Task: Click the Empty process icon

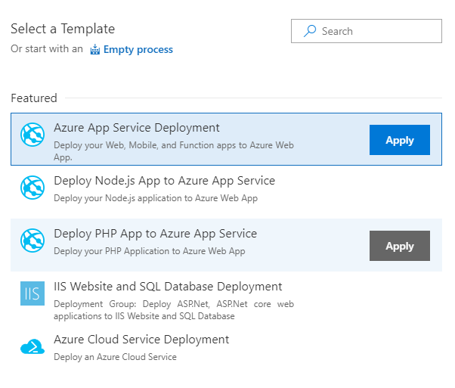Action: [95, 50]
